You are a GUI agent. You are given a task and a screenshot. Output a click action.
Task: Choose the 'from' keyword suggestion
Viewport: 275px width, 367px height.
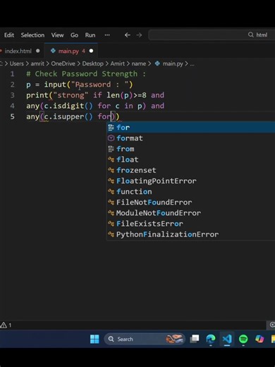click(191, 149)
